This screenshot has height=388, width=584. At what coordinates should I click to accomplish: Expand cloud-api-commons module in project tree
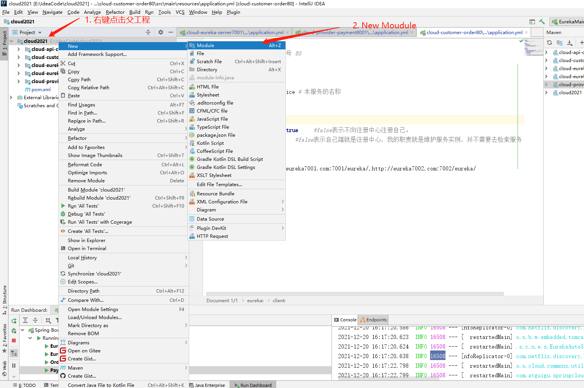click(x=18, y=49)
